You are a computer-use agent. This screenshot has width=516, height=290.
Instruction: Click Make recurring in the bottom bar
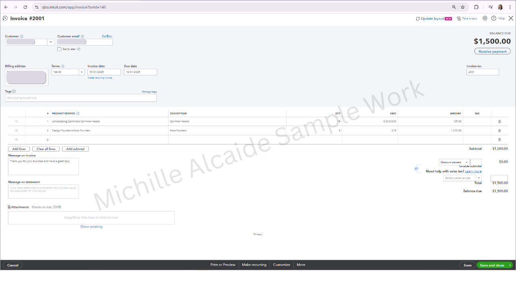click(254, 265)
